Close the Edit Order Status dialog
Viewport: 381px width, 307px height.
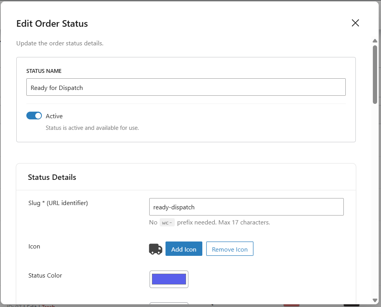pyautogui.click(x=355, y=23)
